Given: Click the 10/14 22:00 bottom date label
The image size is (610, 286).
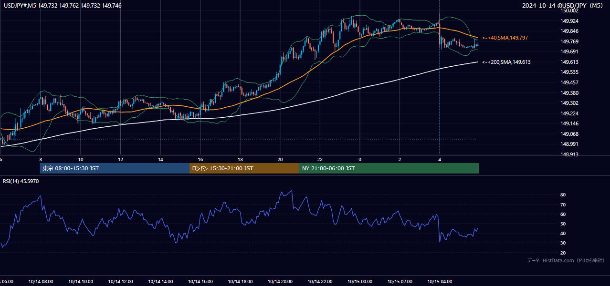Looking at the screenshot, I should coord(320,281).
